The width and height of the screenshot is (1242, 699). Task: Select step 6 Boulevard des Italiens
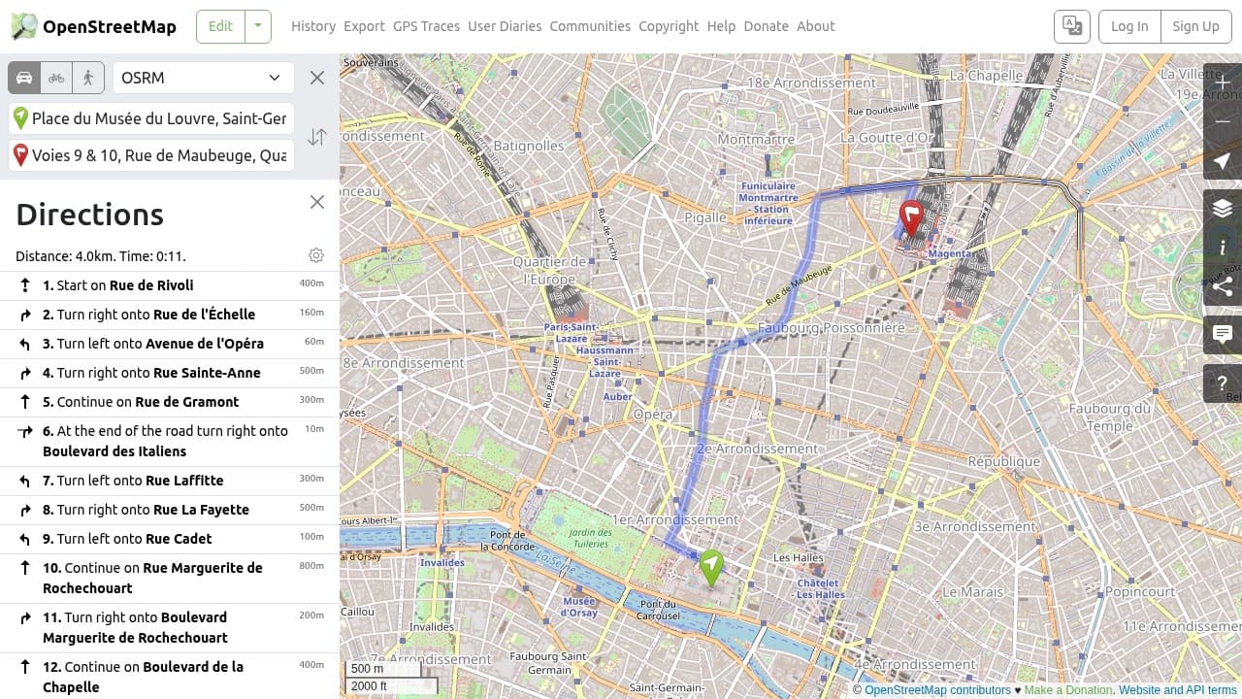point(170,441)
